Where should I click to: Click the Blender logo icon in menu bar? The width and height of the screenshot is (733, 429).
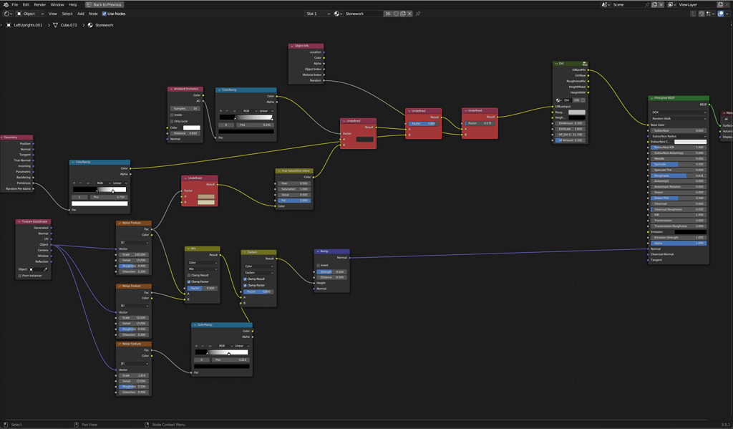[6, 4]
